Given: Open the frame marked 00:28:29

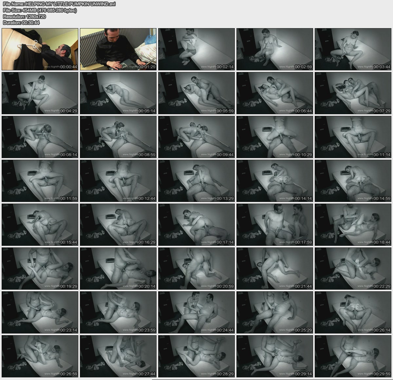Looking at the screenshot, I should [x=196, y=356].
